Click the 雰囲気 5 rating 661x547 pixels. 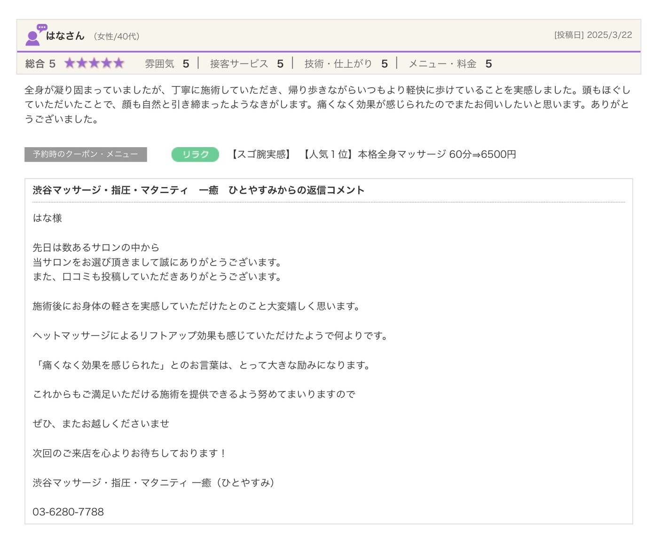coord(167,63)
